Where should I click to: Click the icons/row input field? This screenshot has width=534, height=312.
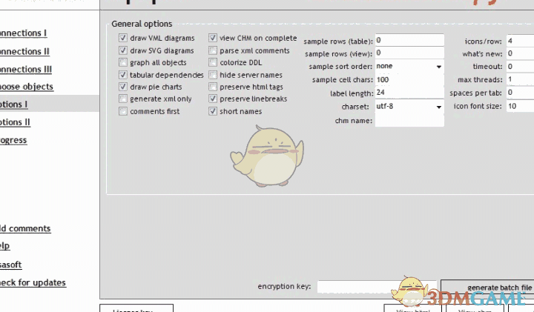pyautogui.click(x=520, y=41)
